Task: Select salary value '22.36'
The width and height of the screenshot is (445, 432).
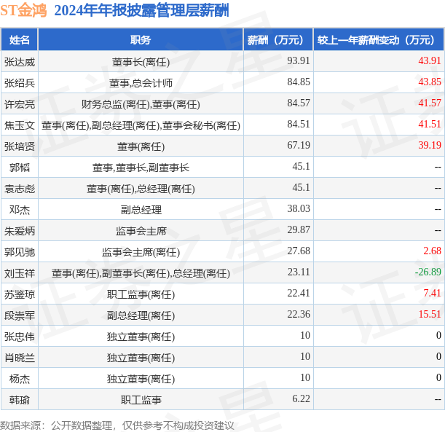Action: click(299, 315)
